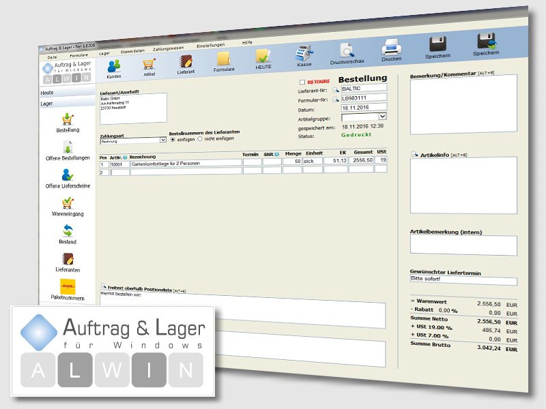Open the Stammdaten menu
Screen dimensions: 546x409
click(x=132, y=51)
